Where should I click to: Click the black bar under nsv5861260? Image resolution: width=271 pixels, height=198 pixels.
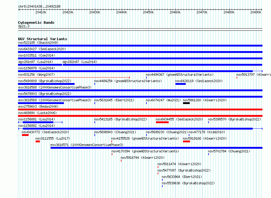click(x=186, y=103)
